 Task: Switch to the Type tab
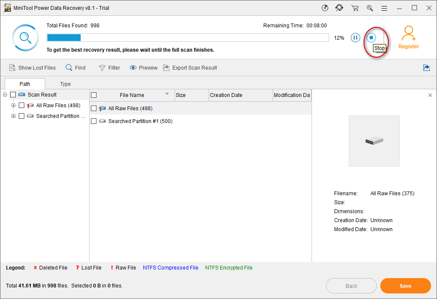pos(65,84)
